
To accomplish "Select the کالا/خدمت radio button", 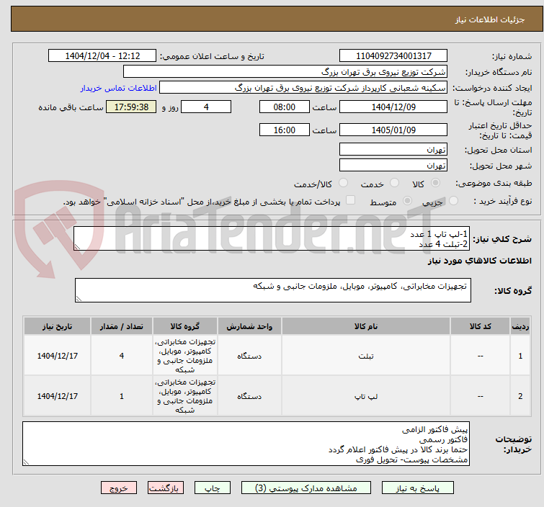I will (x=343, y=183).
